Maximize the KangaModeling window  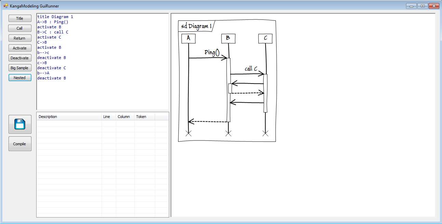tap(423, 6)
